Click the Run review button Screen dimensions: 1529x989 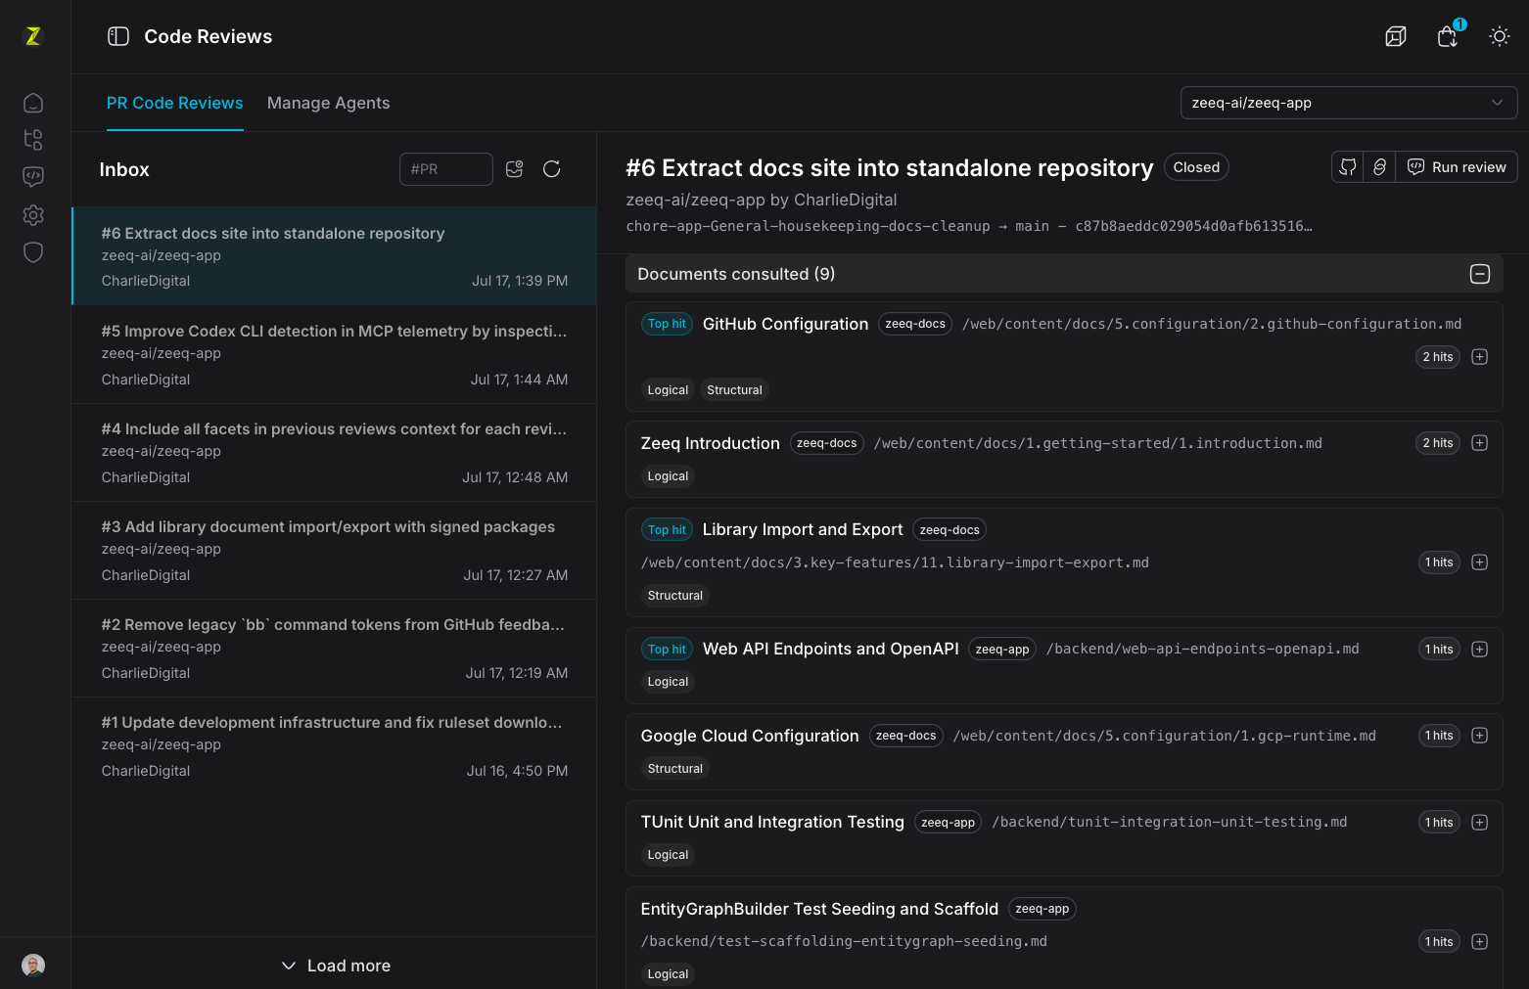point(1457,167)
